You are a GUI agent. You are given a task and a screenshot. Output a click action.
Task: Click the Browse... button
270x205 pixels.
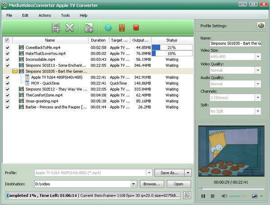(152, 184)
